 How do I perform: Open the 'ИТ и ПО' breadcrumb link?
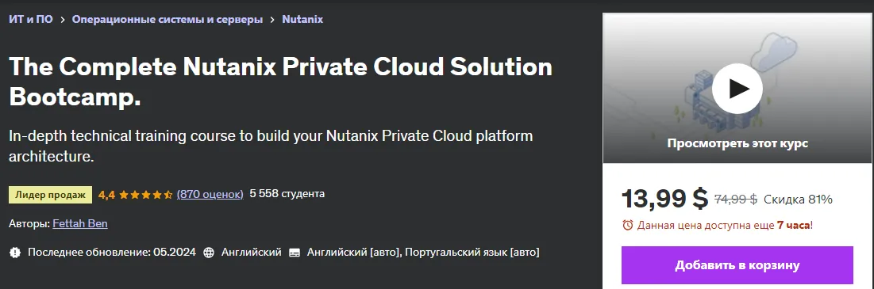pyautogui.click(x=31, y=20)
